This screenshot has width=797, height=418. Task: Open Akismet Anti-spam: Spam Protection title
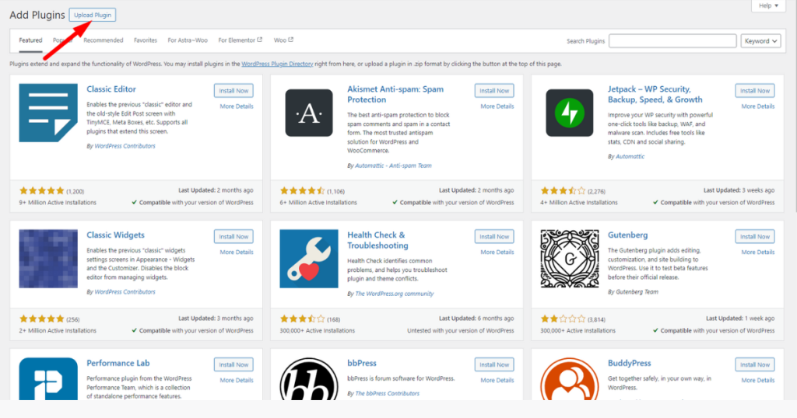coord(395,94)
